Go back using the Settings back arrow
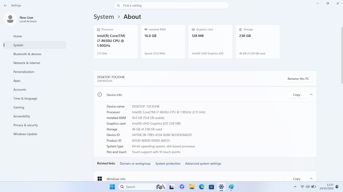This screenshot has width=343, height=192. click(5, 5)
